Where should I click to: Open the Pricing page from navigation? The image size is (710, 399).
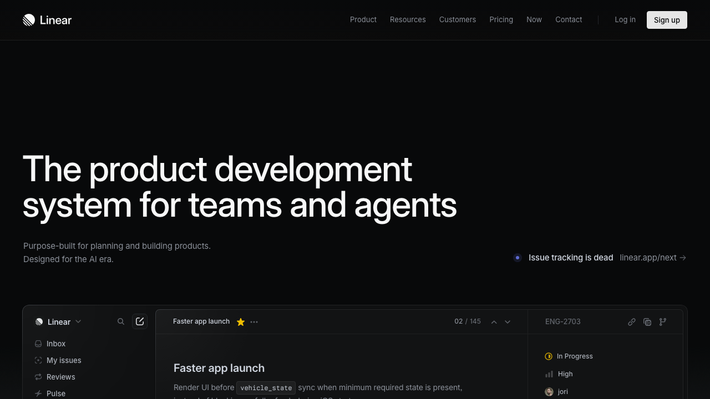pyautogui.click(x=501, y=20)
